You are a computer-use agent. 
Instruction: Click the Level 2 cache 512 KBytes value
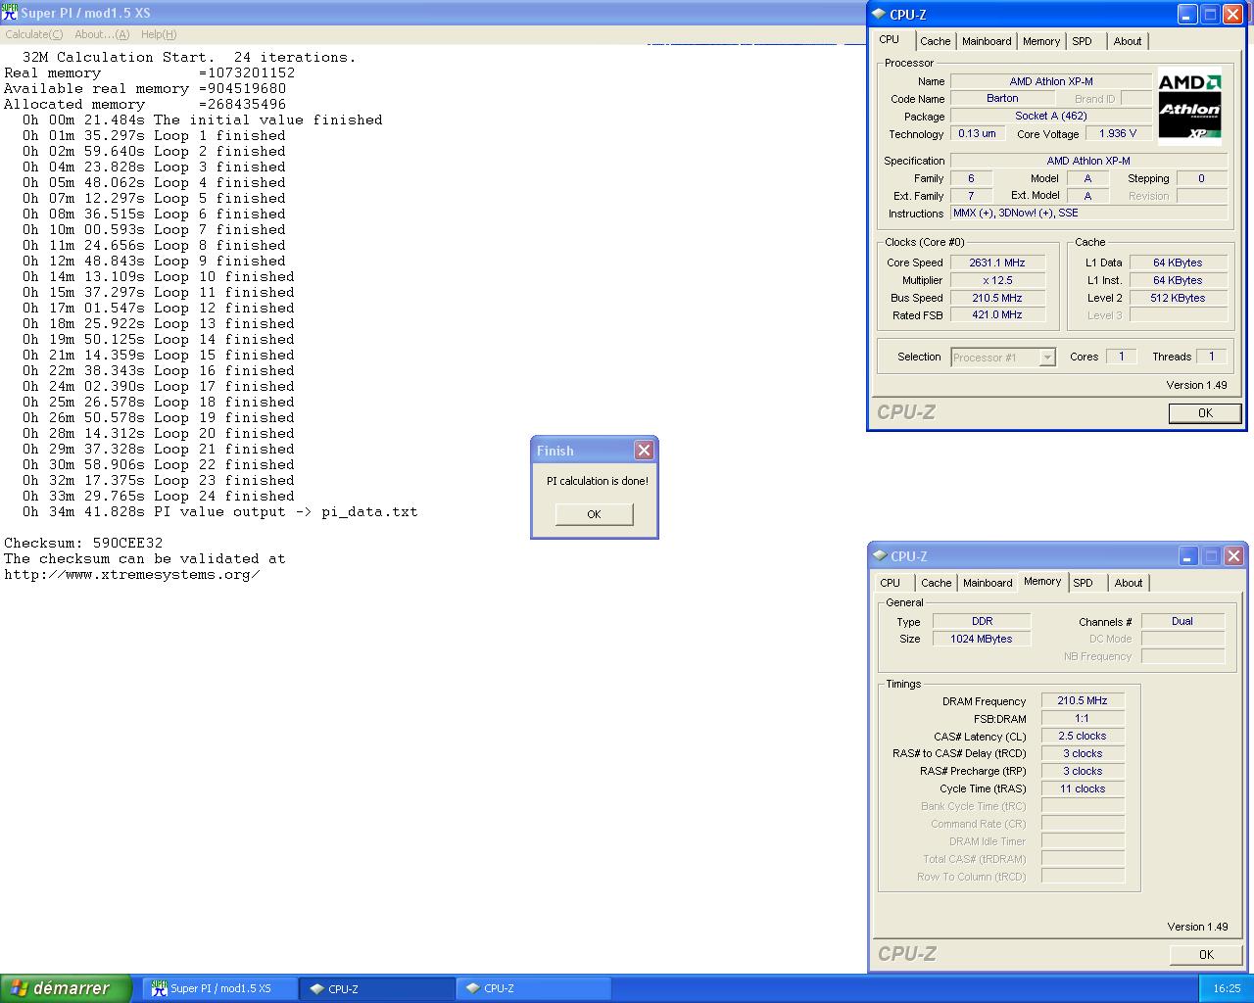click(1179, 298)
